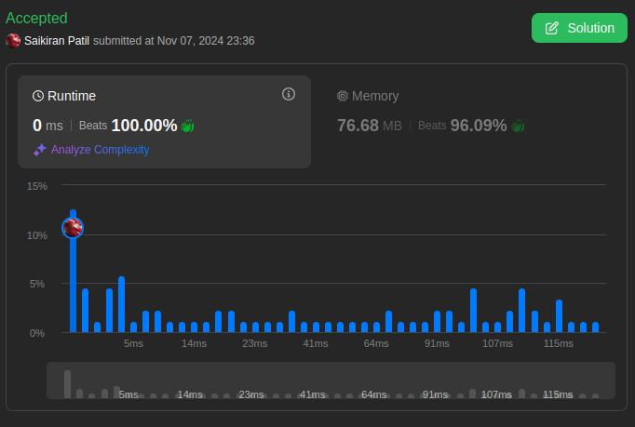The image size is (635, 427).
Task: Click clapping hands icon next to 96.09%
Action: pos(519,126)
